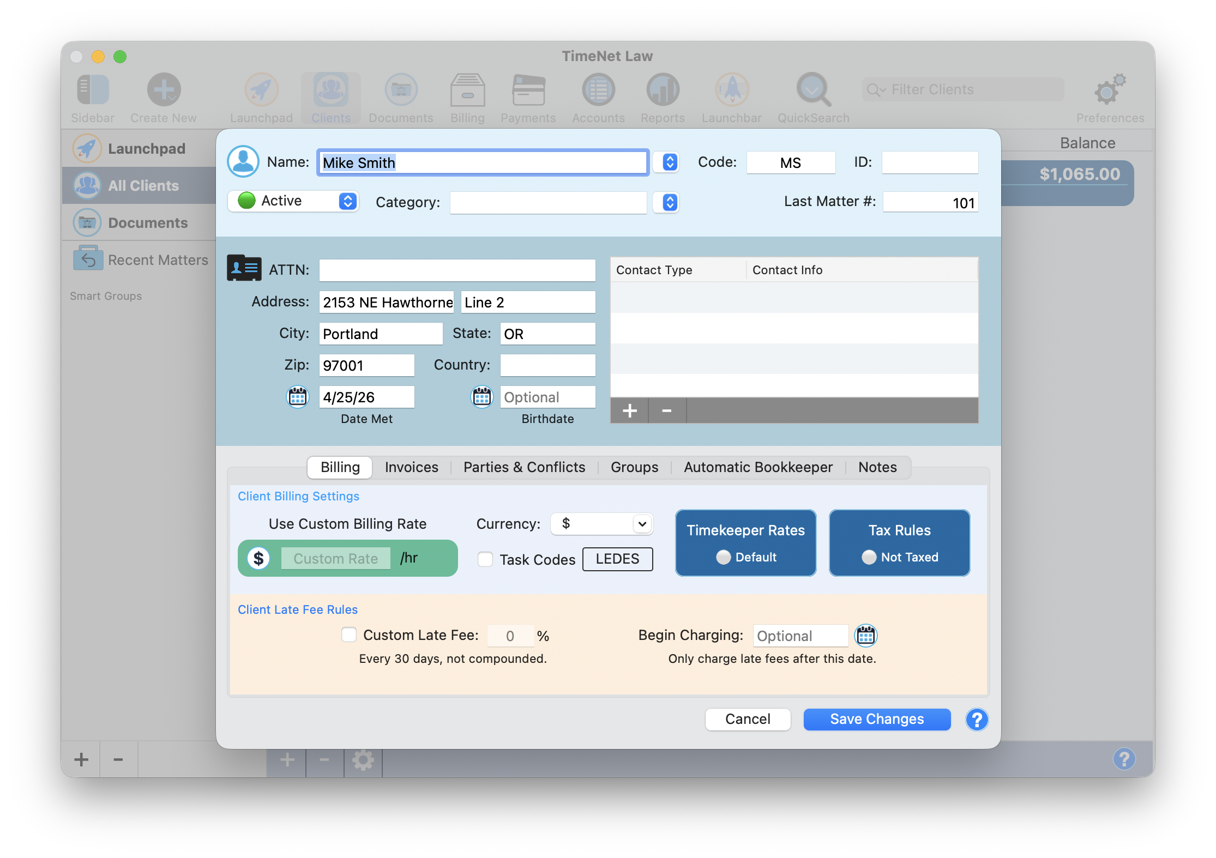Toggle Timekeeper Rates Default switch
Viewport: 1216px width, 858px height.
tap(724, 557)
